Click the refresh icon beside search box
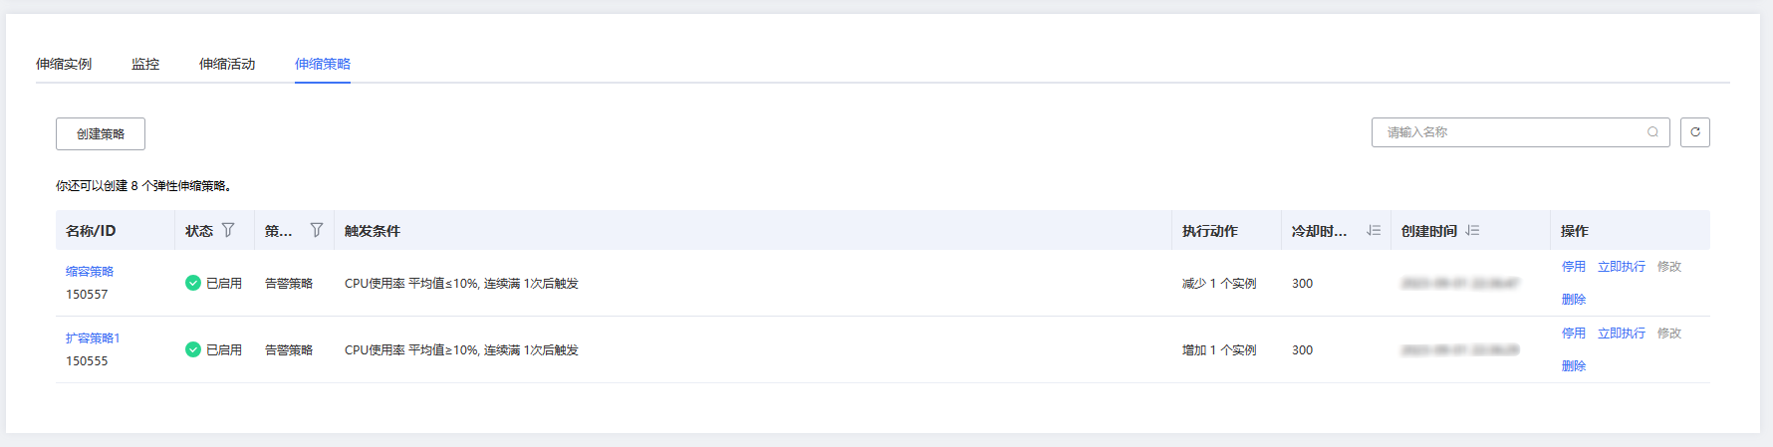1773x447 pixels. [x=1694, y=132]
